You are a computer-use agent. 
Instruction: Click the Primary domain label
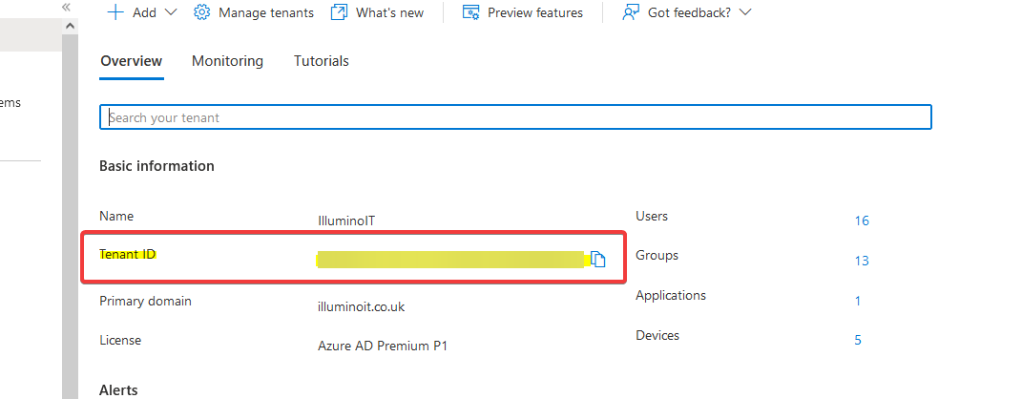point(145,302)
